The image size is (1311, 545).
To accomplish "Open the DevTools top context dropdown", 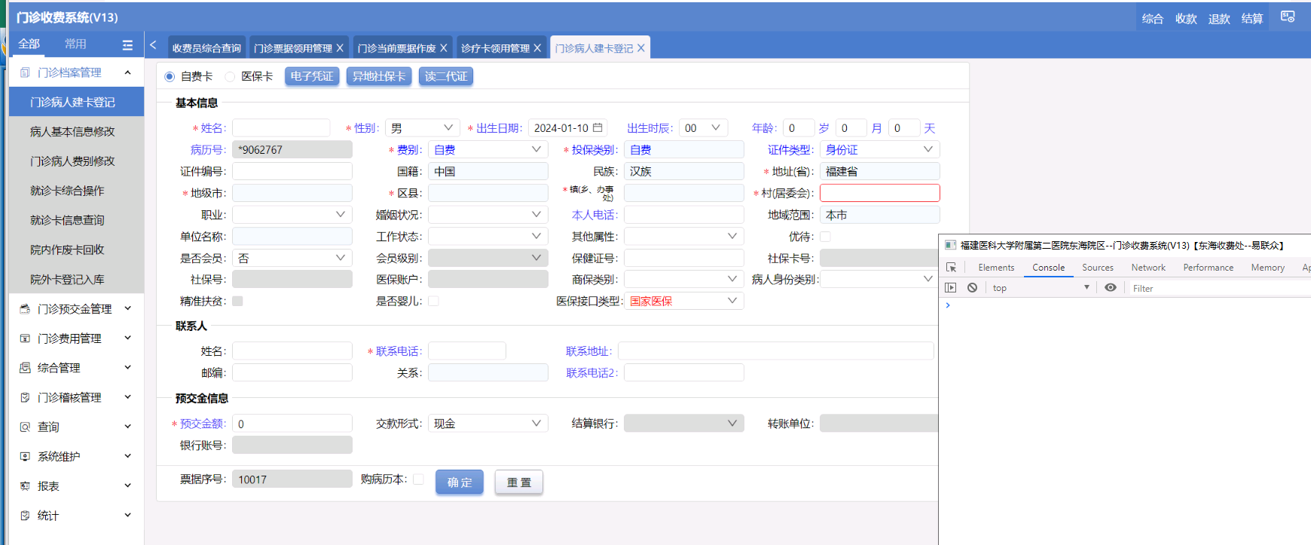I will point(1041,288).
